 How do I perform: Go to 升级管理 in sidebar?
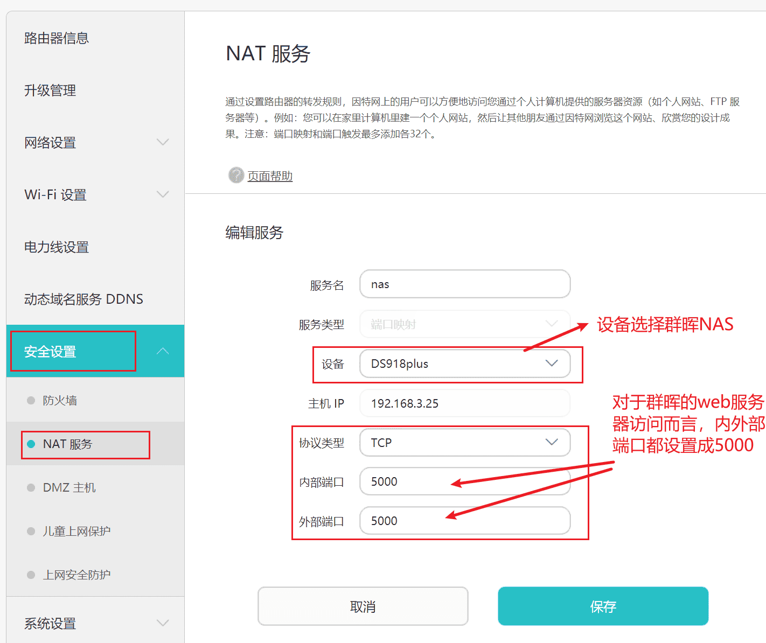50,90
